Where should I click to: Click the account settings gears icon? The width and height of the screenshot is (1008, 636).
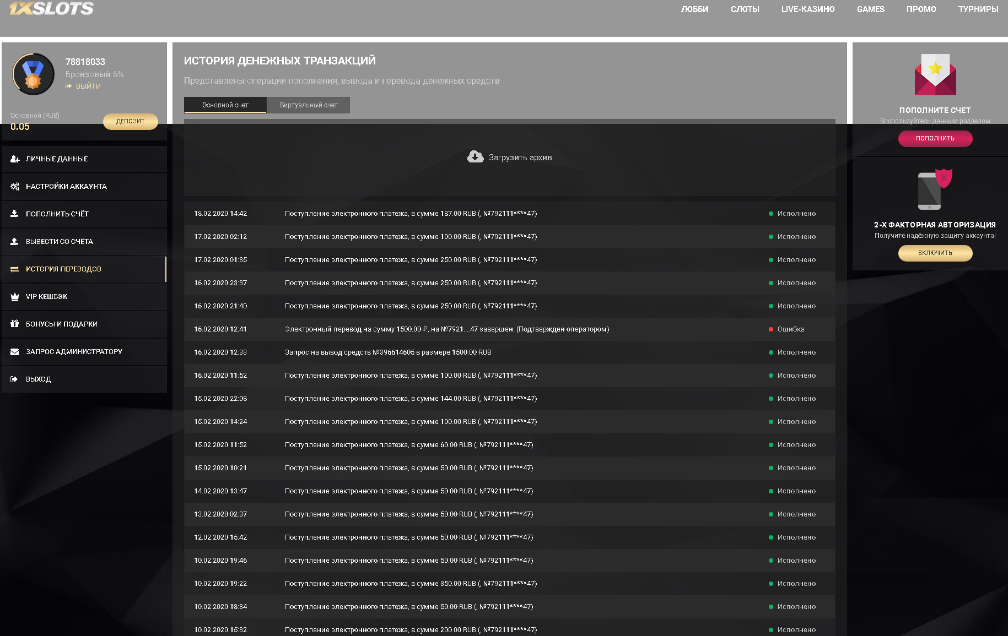15,187
